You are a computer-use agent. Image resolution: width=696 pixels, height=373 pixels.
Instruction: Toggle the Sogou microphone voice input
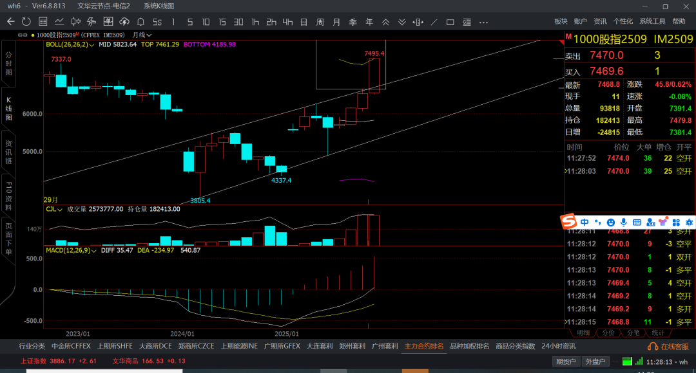pyautogui.click(x=624, y=222)
